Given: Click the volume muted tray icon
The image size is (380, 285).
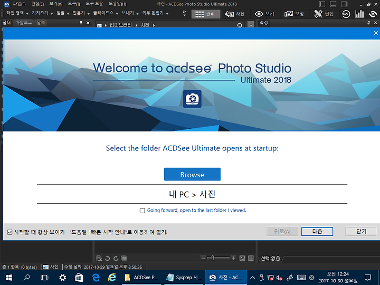Looking at the screenshot, I should pyautogui.click(x=279, y=278).
